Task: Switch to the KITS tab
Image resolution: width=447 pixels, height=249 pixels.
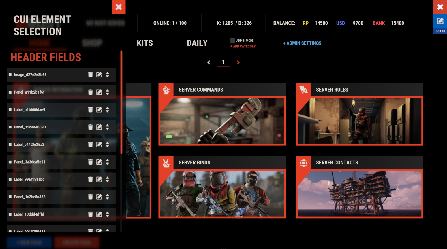Action: pos(145,43)
